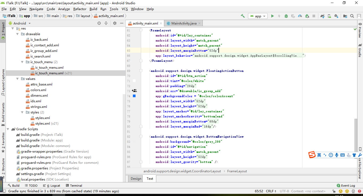This screenshot has width=363, height=196.
Task: Open the Navigate menu
Action: click(x=36, y=9)
